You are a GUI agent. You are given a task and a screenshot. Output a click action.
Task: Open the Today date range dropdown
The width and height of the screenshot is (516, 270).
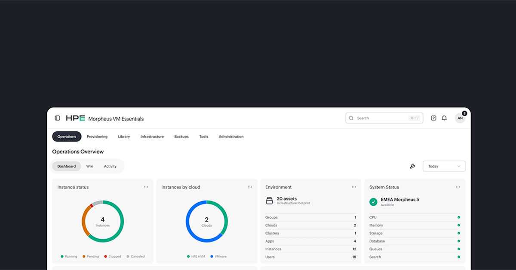(x=444, y=166)
